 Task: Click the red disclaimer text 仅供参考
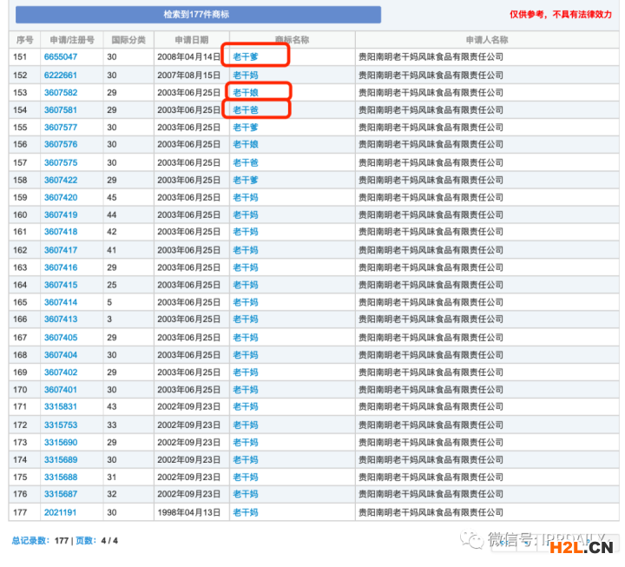coord(561,15)
